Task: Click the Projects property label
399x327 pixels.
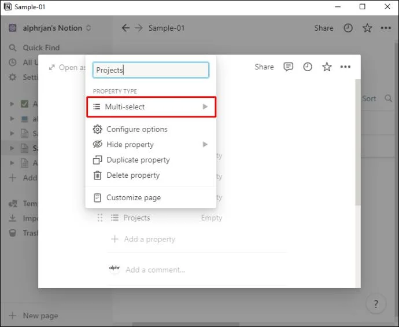Action: click(x=136, y=218)
